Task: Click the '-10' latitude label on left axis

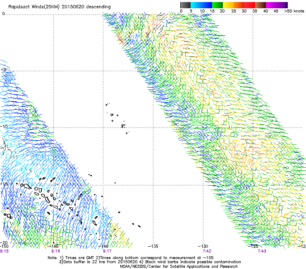Action: (x=4, y=126)
